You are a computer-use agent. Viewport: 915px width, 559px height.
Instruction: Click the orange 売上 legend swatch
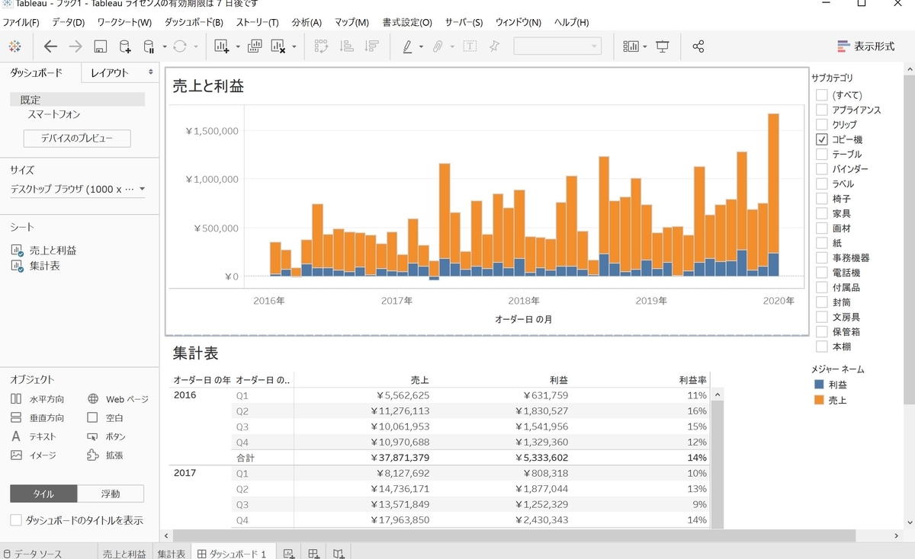[x=820, y=400]
